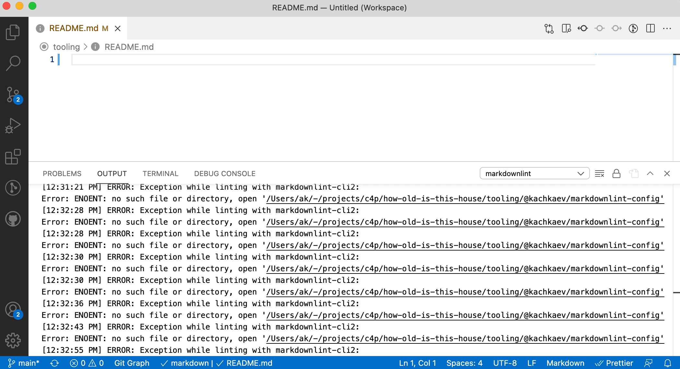Click the highlighted commit navigation icon in toolbar

point(583,28)
